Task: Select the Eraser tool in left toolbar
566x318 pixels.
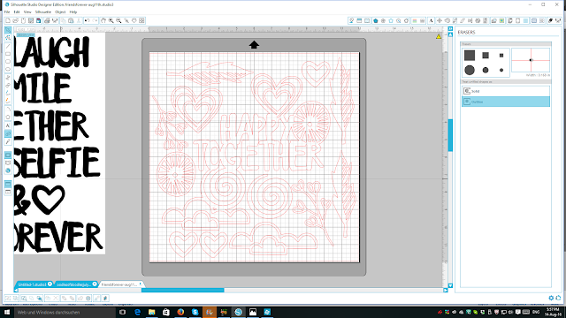Action: (x=8, y=133)
